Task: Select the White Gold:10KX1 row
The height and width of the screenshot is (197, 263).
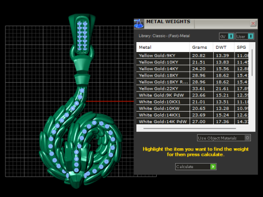Action: point(192,102)
